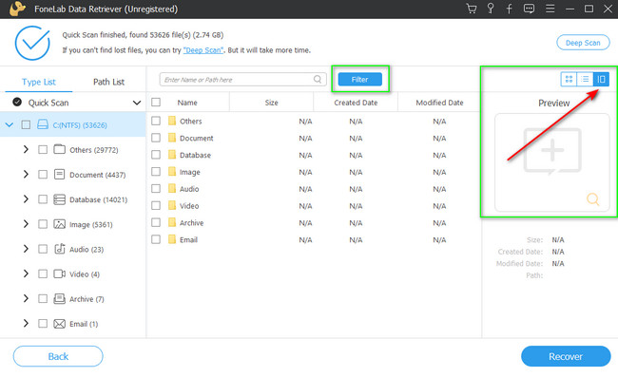Select the Quick Scan label

pyautogui.click(x=48, y=103)
